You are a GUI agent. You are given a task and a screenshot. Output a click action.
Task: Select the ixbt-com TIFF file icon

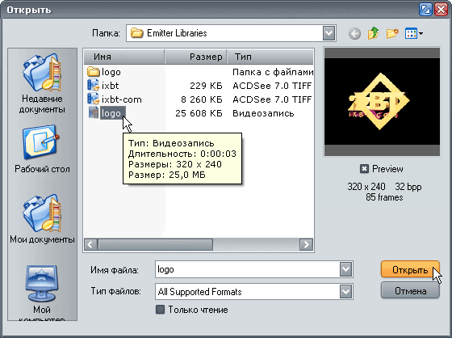tap(93, 99)
